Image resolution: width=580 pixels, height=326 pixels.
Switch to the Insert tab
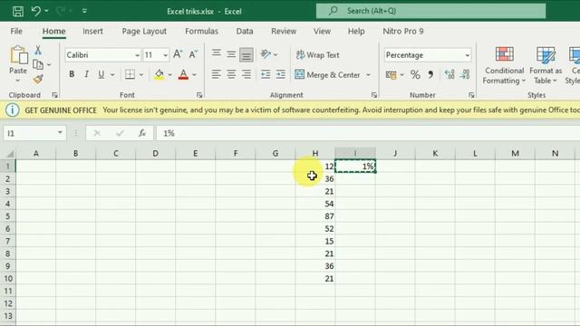point(92,31)
